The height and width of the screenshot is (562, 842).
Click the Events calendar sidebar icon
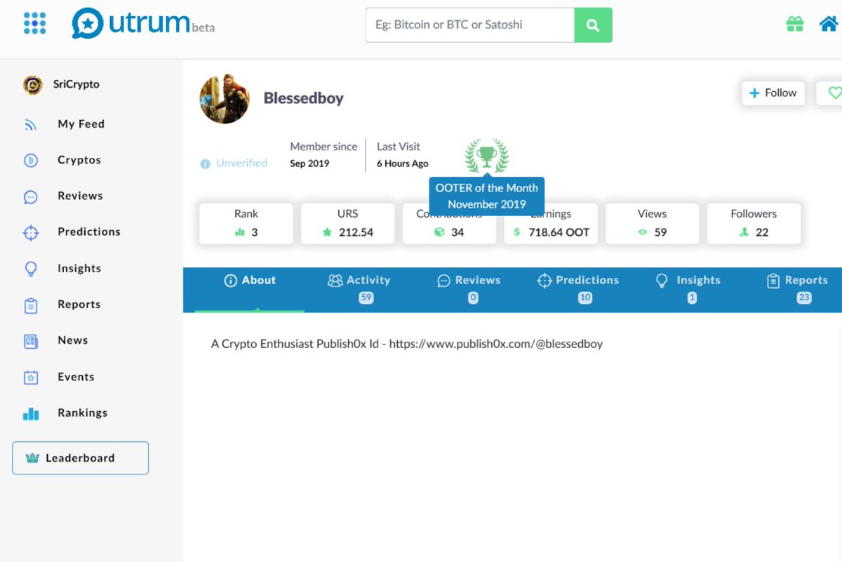pos(31,377)
